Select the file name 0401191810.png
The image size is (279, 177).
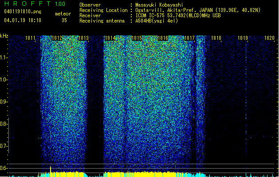[x=23, y=12]
